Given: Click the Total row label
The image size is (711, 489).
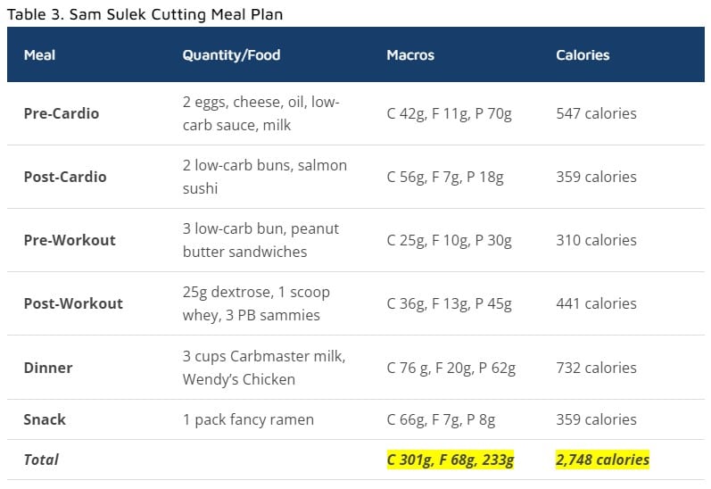Looking at the screenshot, I should [41, 460].
